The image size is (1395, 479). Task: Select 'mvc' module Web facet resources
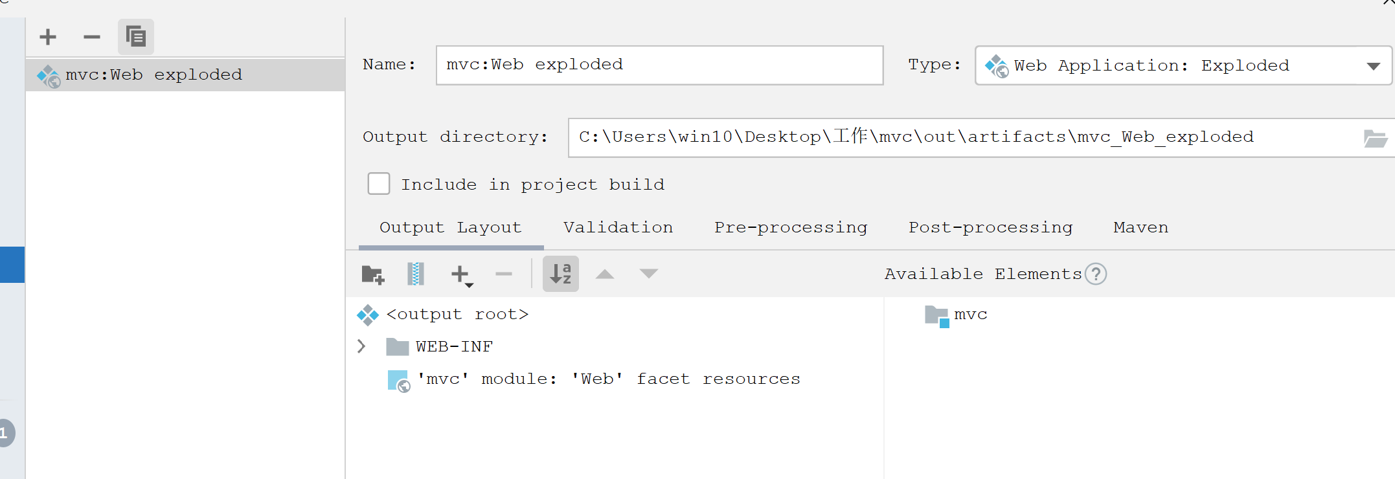(593, 379)
